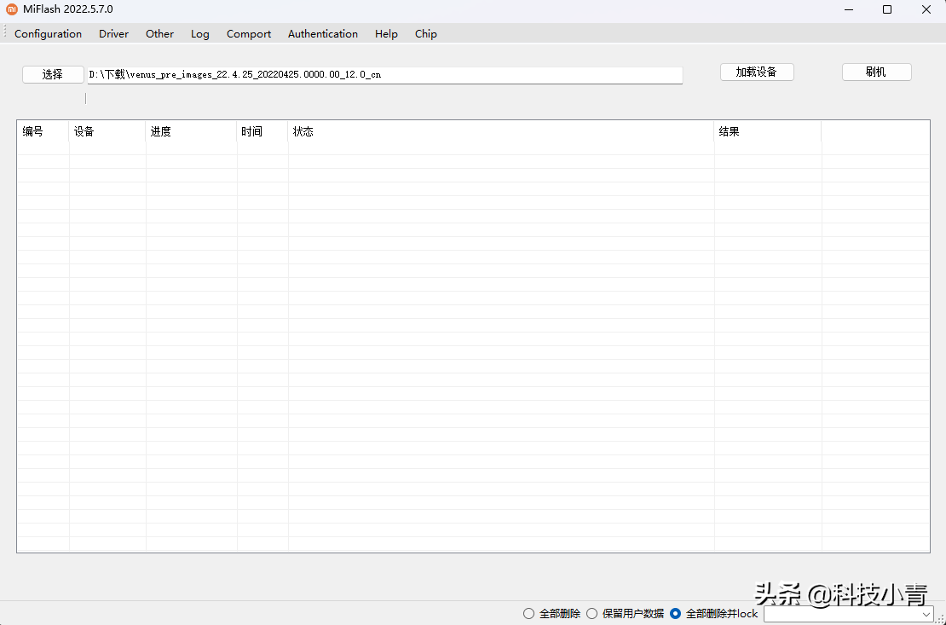946x625 pixels.
Task: Open the Authentication menu
Action: (322, 33)
